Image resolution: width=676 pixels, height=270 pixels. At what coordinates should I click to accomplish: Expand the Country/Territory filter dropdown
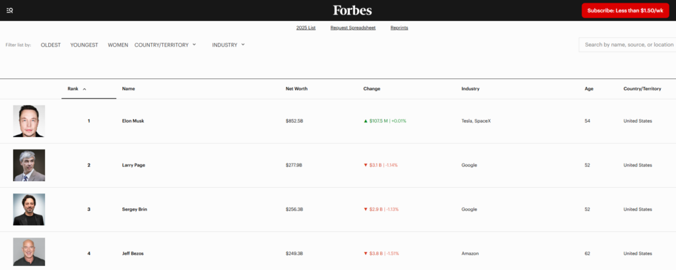pyautogui.click(x=165, y=45)
